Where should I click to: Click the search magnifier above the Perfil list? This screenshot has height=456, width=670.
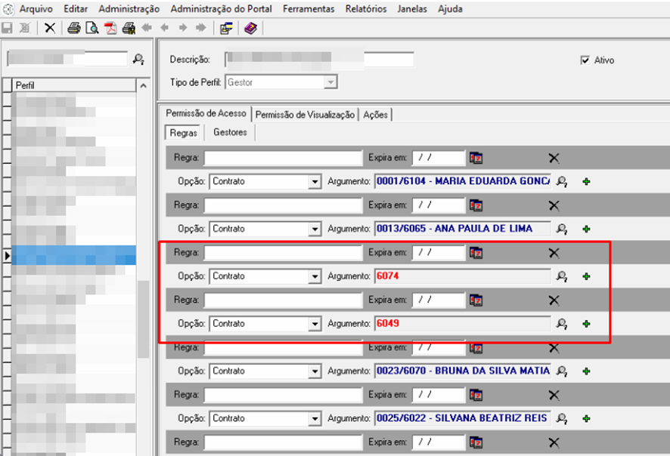[x=138, y=59]
